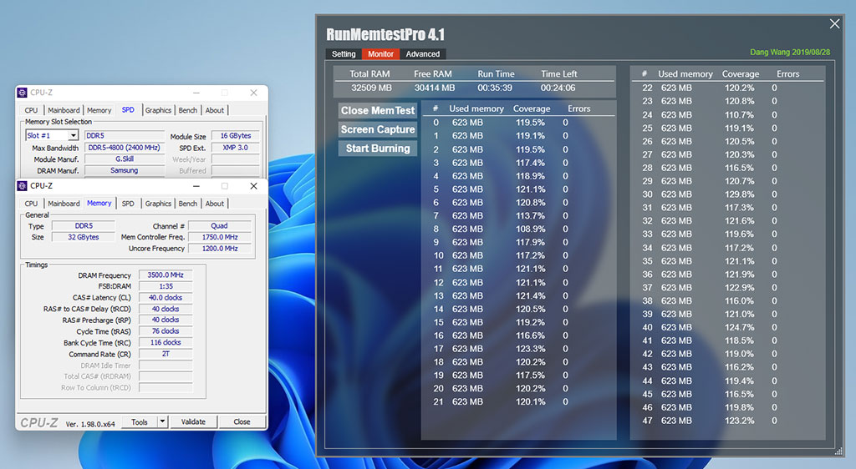Click the Time Left value 00:24:06
This screenshot has width=856, height=469.
click(558, 88)
